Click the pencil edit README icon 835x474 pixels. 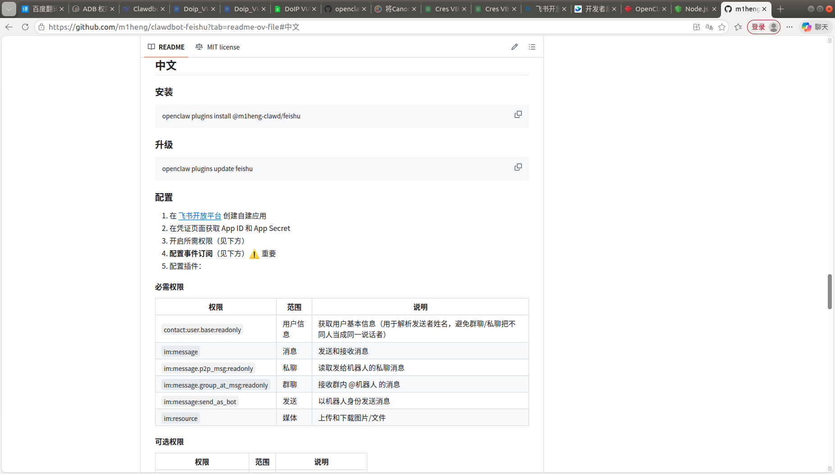tap(514, 47)
